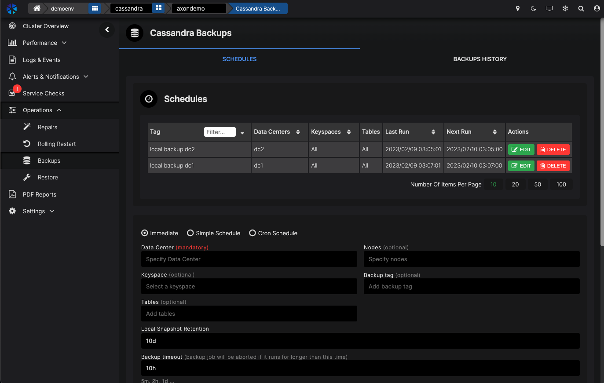Select Cron Schedule radio button

pos(253,233)
